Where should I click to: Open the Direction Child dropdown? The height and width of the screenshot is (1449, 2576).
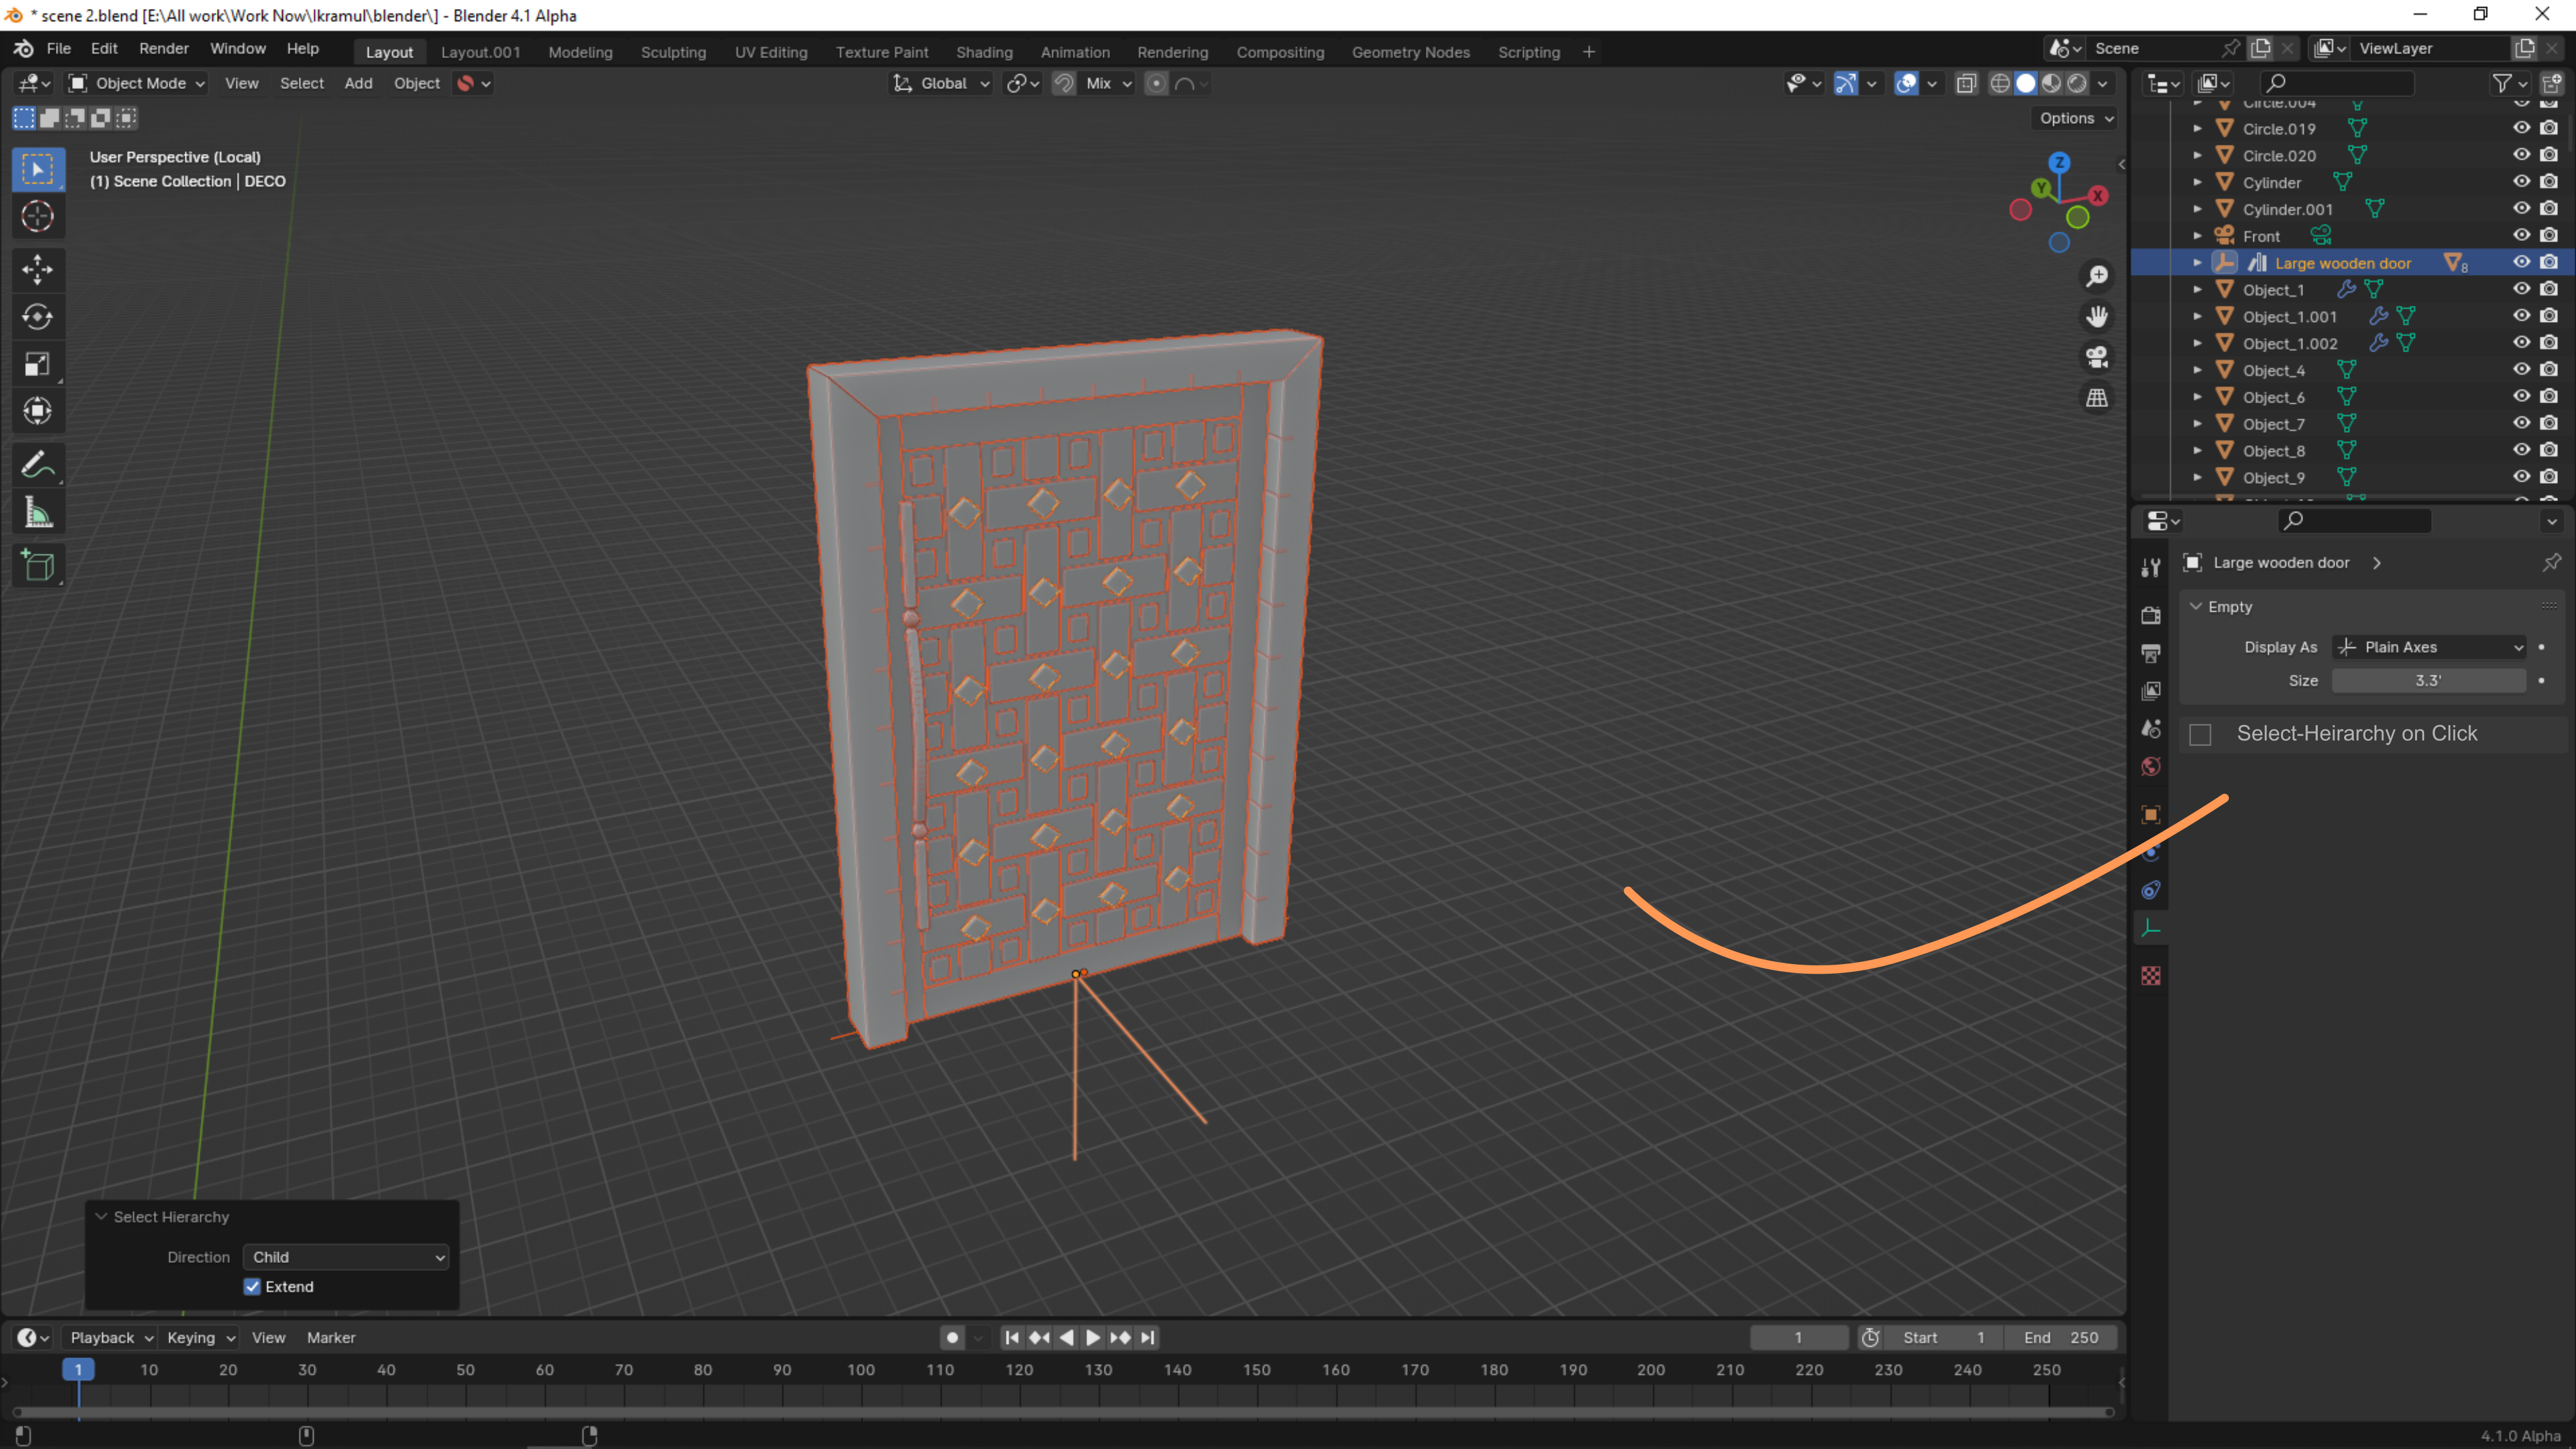(346, 1257)
